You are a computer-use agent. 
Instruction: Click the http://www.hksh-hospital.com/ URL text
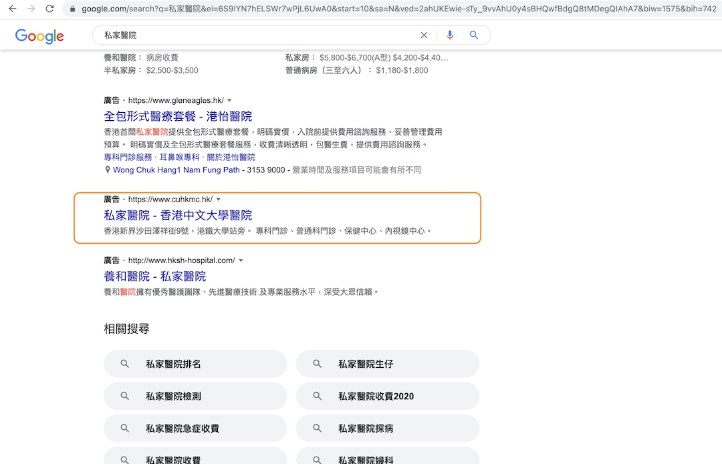coord(181,260)
